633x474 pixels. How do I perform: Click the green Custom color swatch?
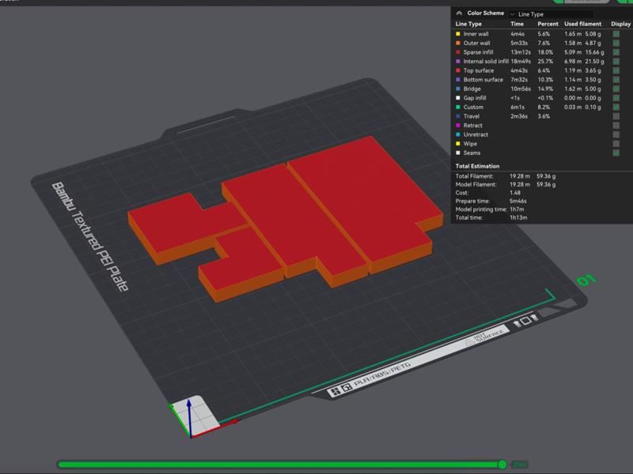point(457,107)
